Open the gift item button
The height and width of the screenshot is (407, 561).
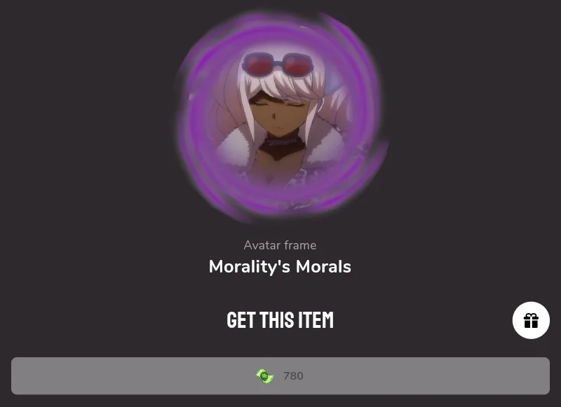531,320
